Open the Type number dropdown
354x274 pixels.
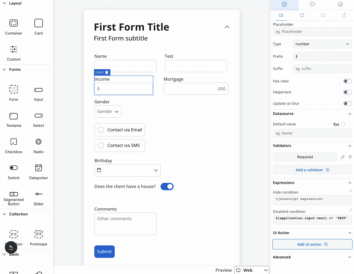(322, 44)
